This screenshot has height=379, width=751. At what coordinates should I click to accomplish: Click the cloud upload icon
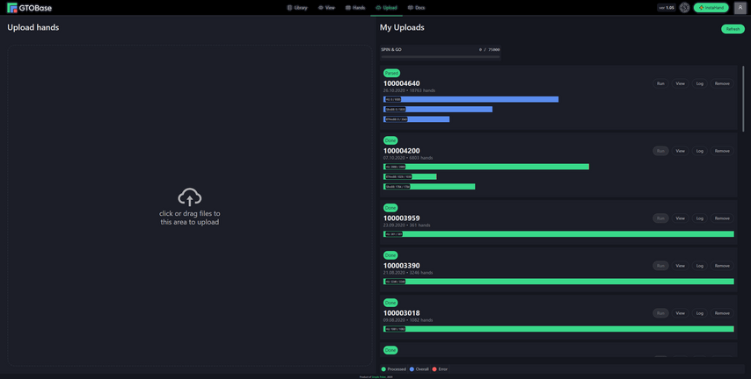click(x=189, y=197)
